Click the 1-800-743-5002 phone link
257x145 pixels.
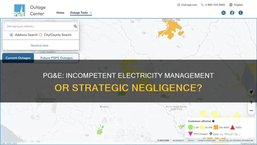(x=215, y=5)
